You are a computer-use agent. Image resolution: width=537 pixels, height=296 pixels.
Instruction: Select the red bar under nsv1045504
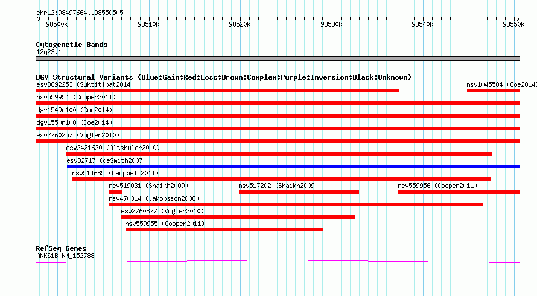click(494, 90)
